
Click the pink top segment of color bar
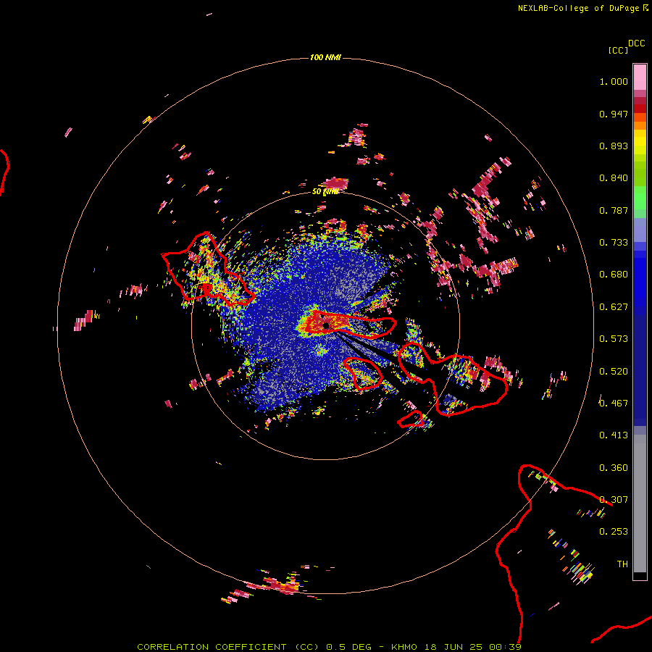tap(640, 78)
